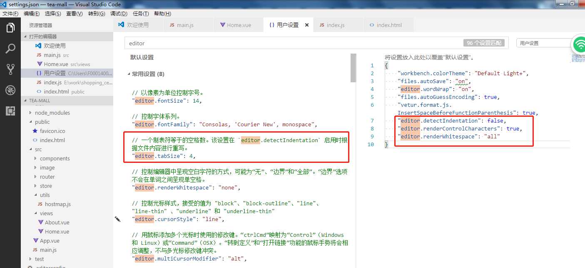Switch to the 欢迎使用 tab
The width and height of the screenshot is (585, 268).
pos(138,25)
